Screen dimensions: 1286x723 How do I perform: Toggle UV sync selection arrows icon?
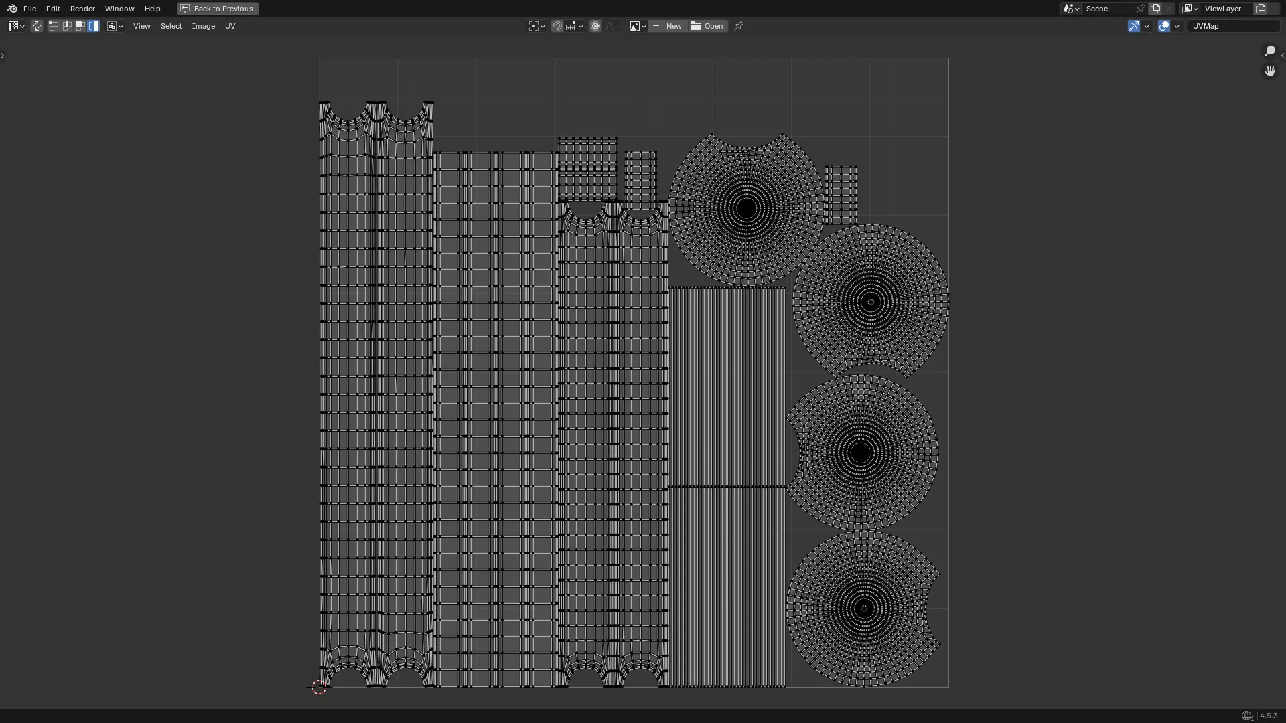tap(37, 26)
